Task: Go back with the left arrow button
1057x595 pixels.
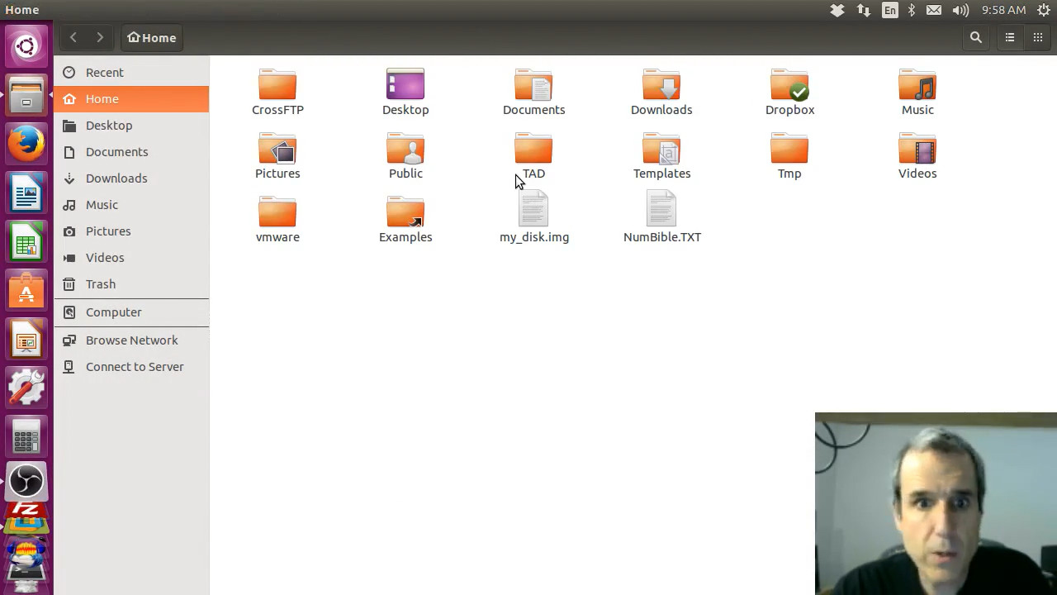Action: 73,37
